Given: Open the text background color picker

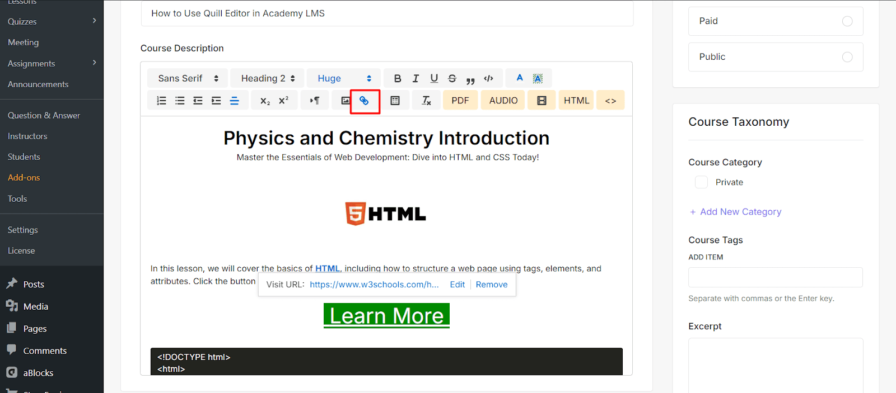Looking at the screenshot, I should [536, 78].
